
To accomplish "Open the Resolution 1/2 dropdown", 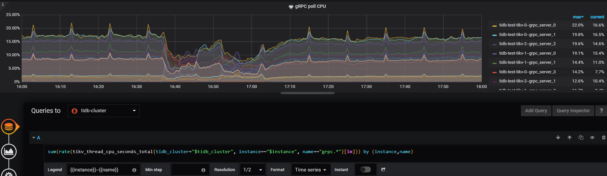I will [x=252, y=170].
